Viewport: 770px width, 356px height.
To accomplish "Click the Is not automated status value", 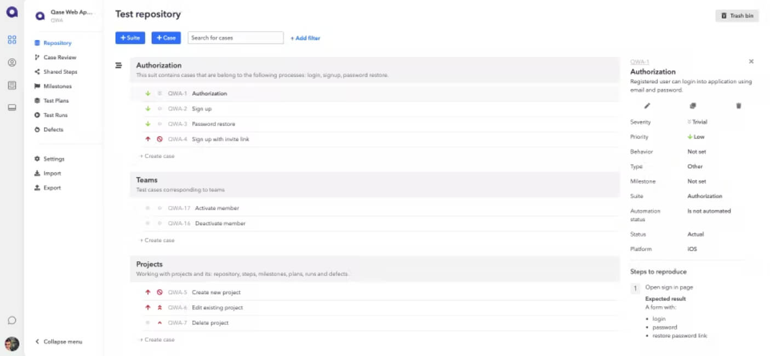I will [709, 211].
